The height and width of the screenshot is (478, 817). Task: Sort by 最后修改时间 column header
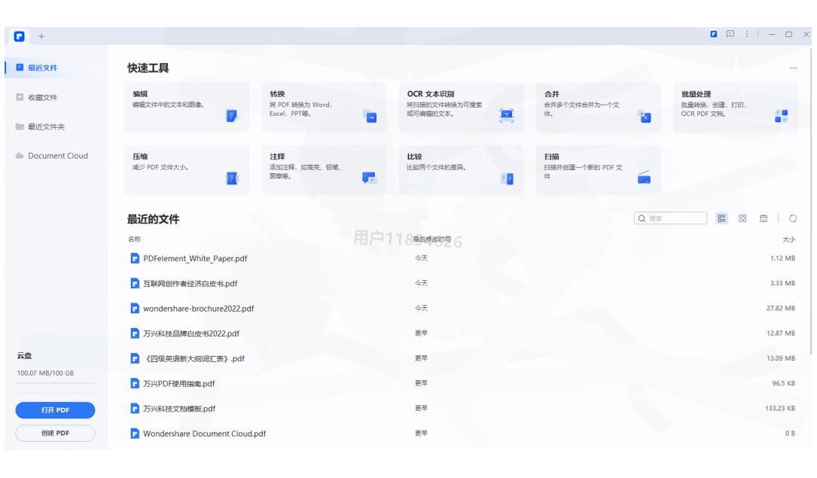pos(432,239)
